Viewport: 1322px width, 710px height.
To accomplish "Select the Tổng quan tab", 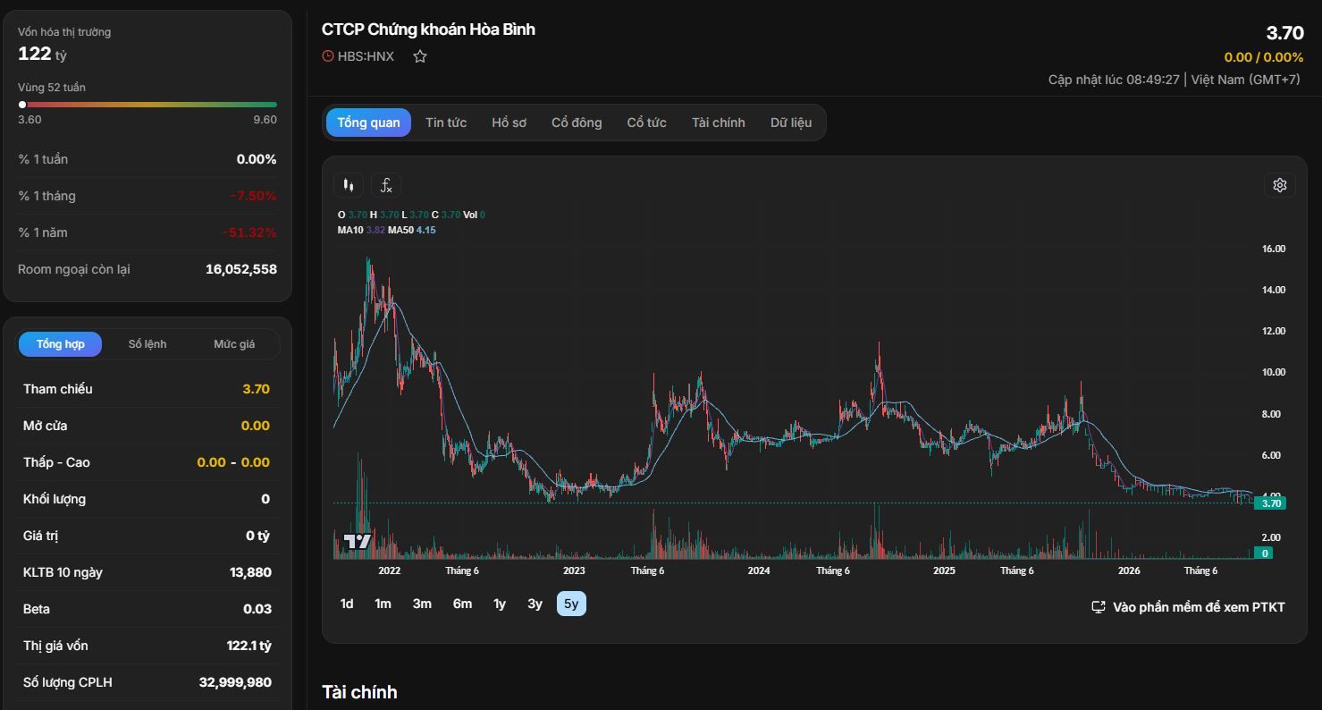I will point(368,123).
